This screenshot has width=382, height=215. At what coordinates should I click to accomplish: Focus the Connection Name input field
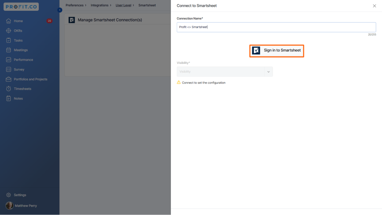click(276, 27)
